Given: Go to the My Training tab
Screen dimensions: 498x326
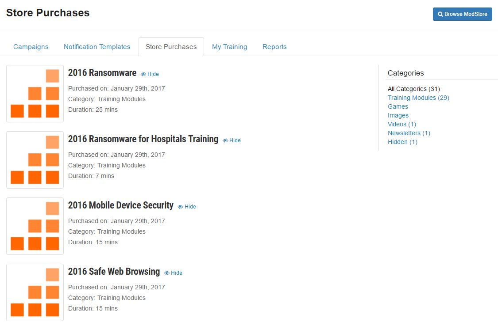Looking at the screenshot, I should click(230, 47).
